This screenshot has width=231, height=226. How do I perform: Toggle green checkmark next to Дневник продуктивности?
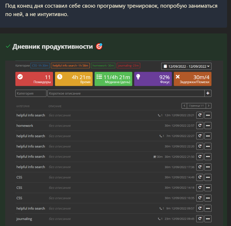[x=8, y=46]
